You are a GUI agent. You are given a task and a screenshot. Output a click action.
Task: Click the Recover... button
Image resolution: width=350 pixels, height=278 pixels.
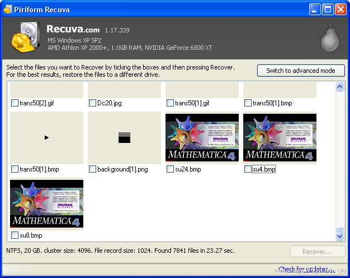click(x=318, y=252)
